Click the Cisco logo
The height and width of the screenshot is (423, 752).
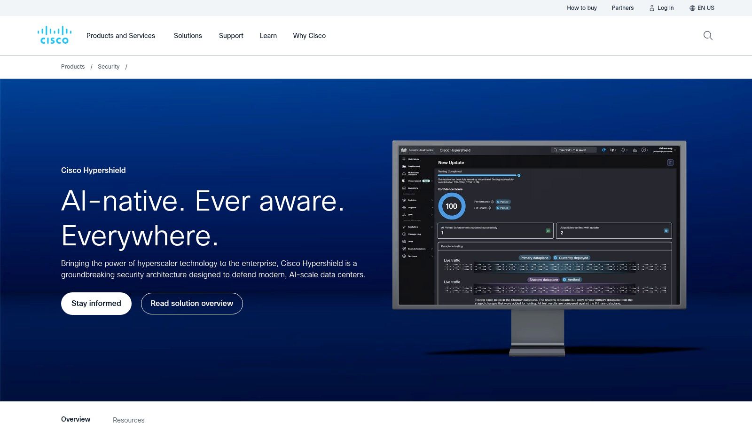(x=55, y=35)
